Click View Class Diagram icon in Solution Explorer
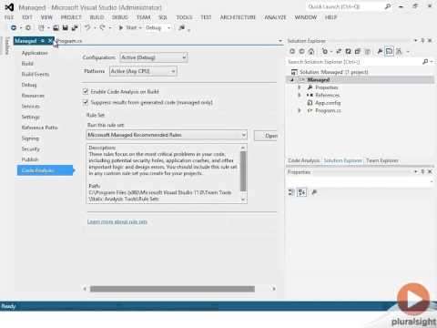The width and height of the screenshot is (437, 328). [399, 51]
